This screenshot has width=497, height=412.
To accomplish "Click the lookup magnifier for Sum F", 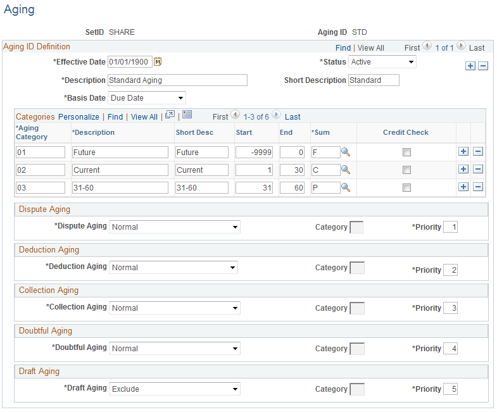I will coord(346,153).
